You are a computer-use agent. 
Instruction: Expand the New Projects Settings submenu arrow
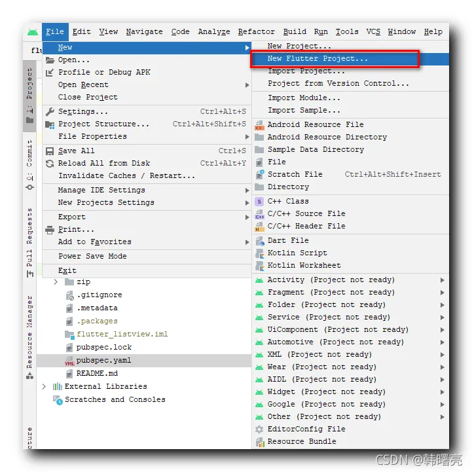247,203
